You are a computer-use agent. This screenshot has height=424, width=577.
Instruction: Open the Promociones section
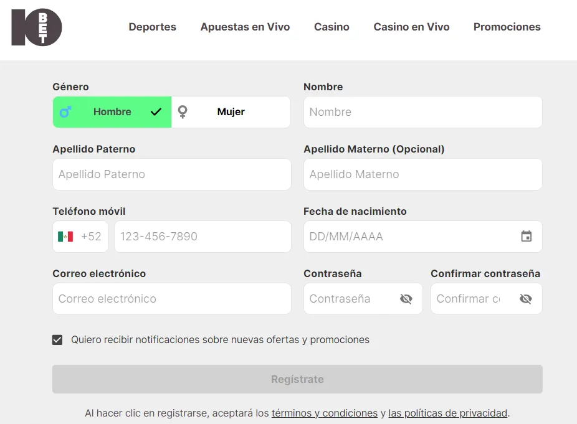tap(507, 27)
